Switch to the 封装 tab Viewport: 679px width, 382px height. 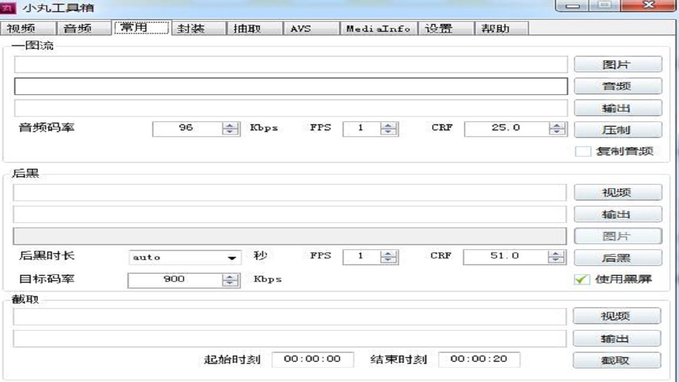click(x=191, y=29)
